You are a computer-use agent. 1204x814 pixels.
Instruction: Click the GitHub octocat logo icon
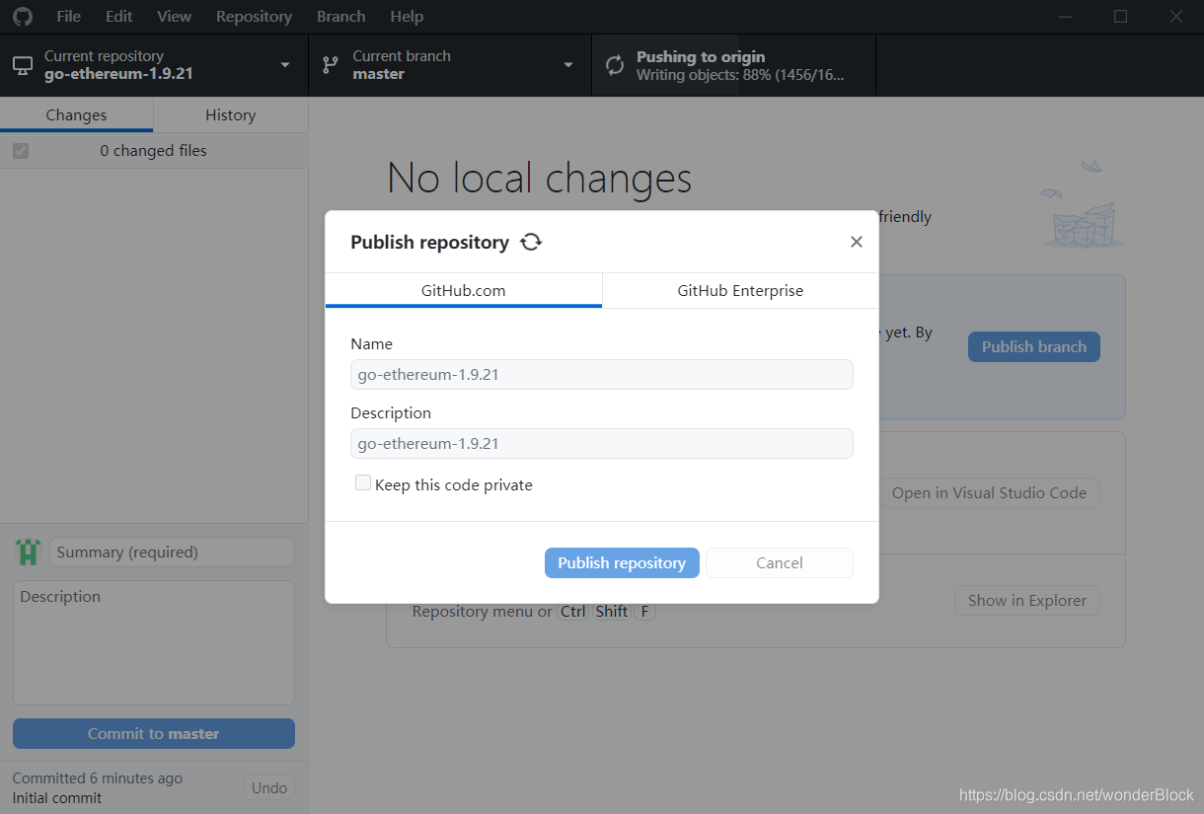click(x=23, y=17)
